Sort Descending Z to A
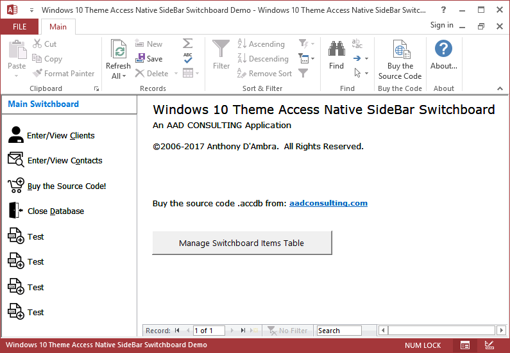510x353 pixels. click(x=263, y=59)
